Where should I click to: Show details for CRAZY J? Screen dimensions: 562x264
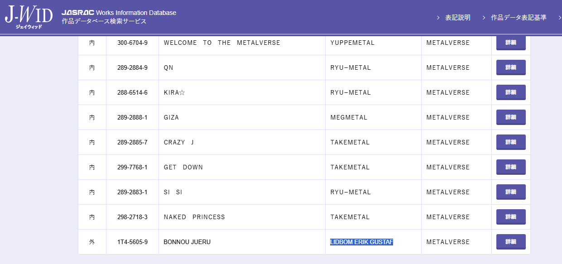pos(511,142)
